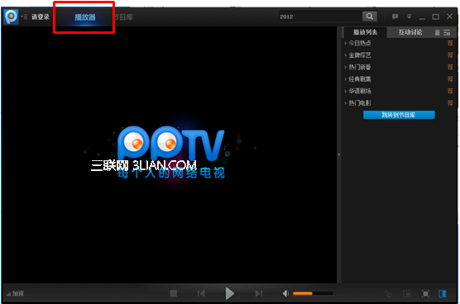
Task: Expand the 热门电影 category
Action: (x=346, y=103)
